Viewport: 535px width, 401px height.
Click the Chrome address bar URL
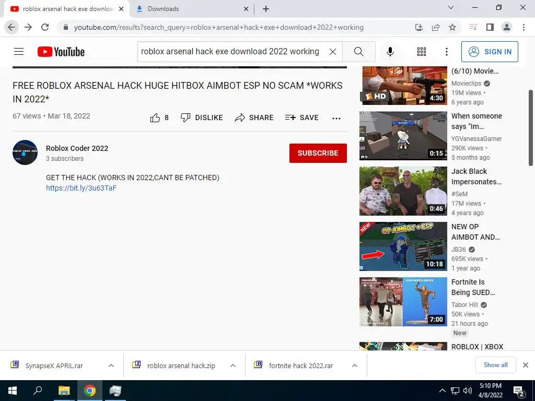tap(219, 27)
